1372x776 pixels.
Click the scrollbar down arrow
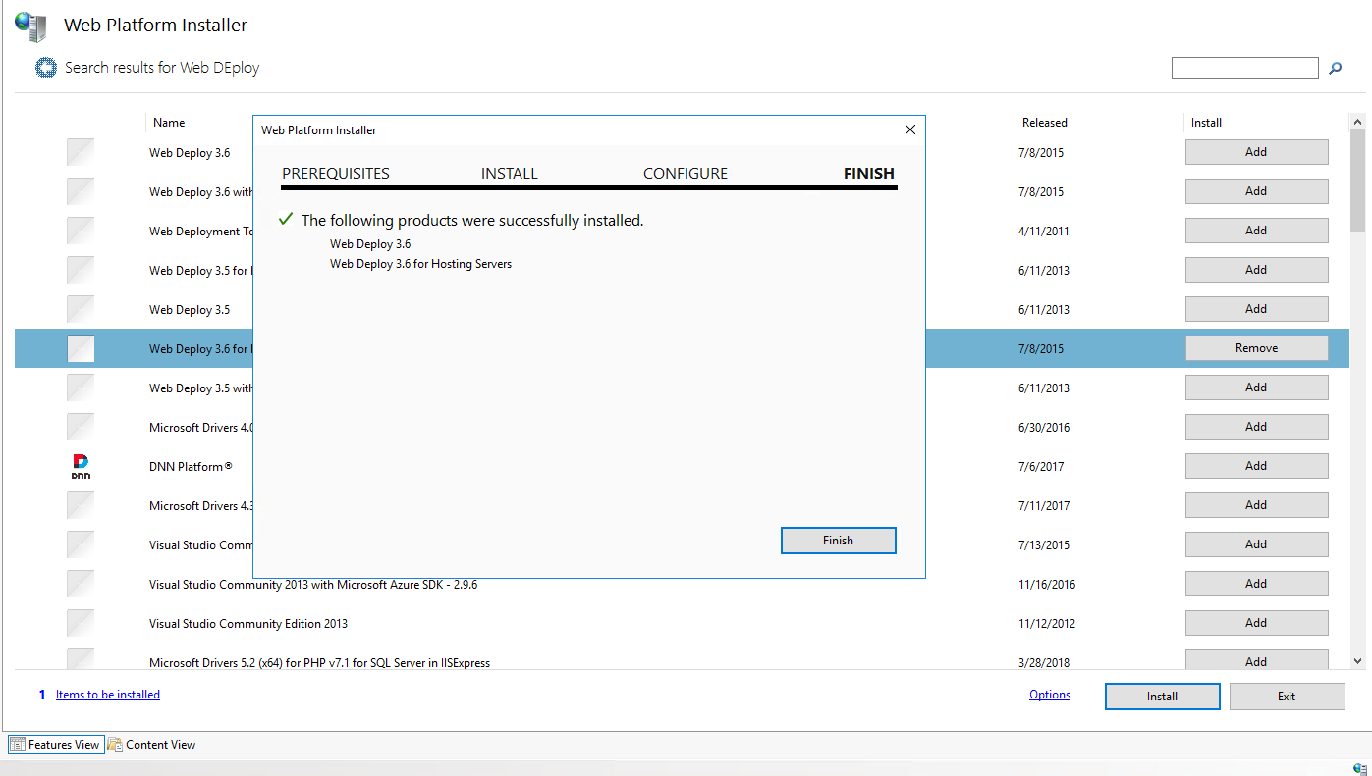(x=1358, y=662)
